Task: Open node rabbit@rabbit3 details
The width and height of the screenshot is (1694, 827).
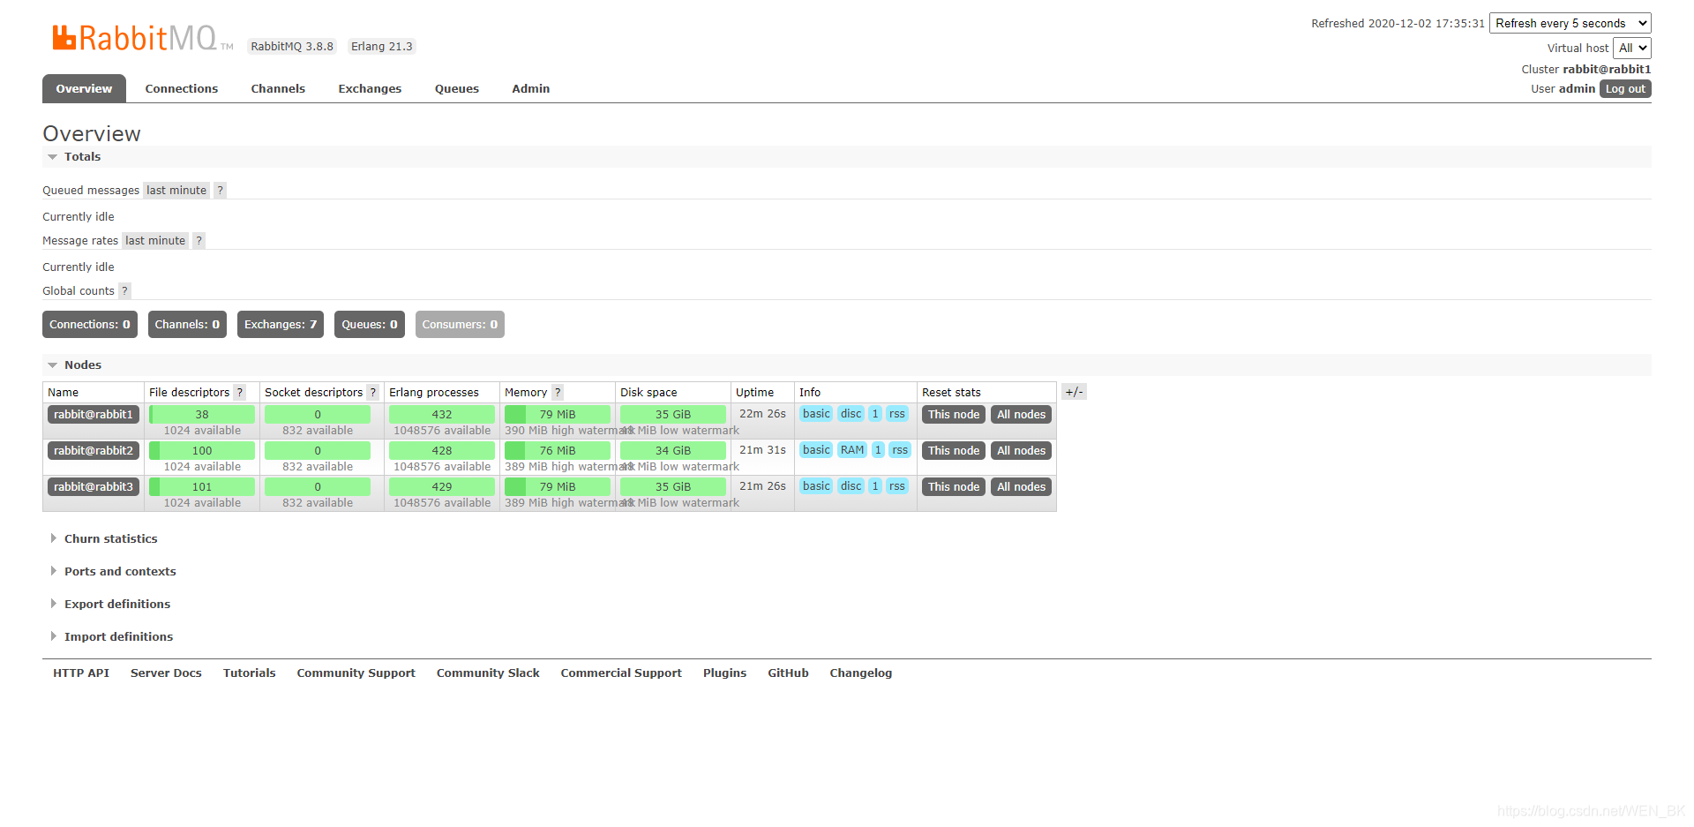Action: click(x=94, y=487)
